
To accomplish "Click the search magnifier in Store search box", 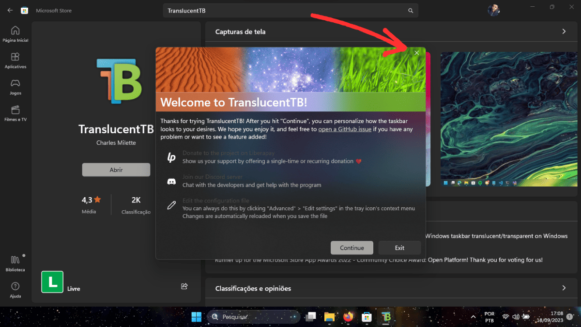I will [x=411, y=11].
